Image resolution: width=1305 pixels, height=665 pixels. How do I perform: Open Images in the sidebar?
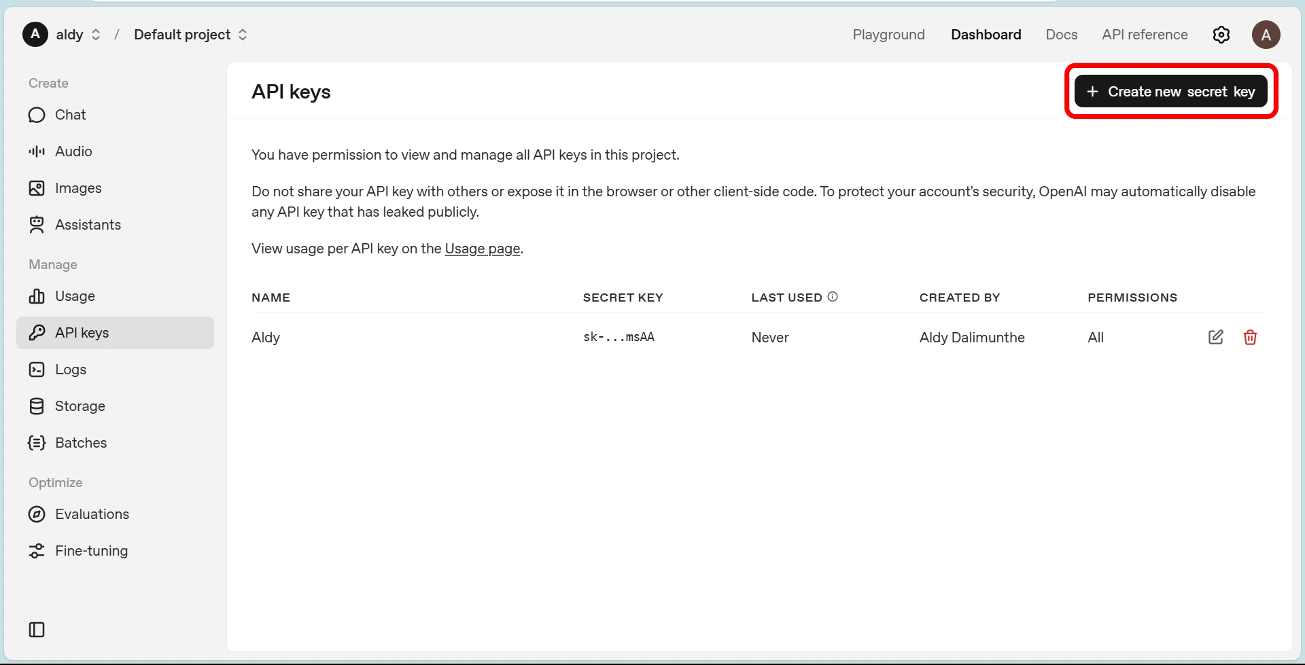click(115, 188)
